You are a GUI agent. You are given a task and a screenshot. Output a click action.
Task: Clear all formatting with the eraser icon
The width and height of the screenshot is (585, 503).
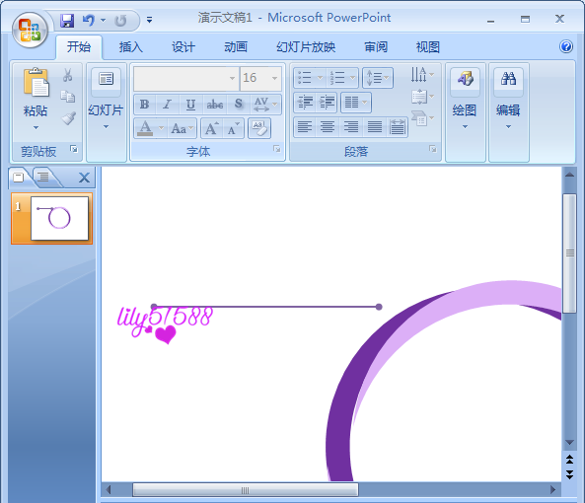(259, 128)
